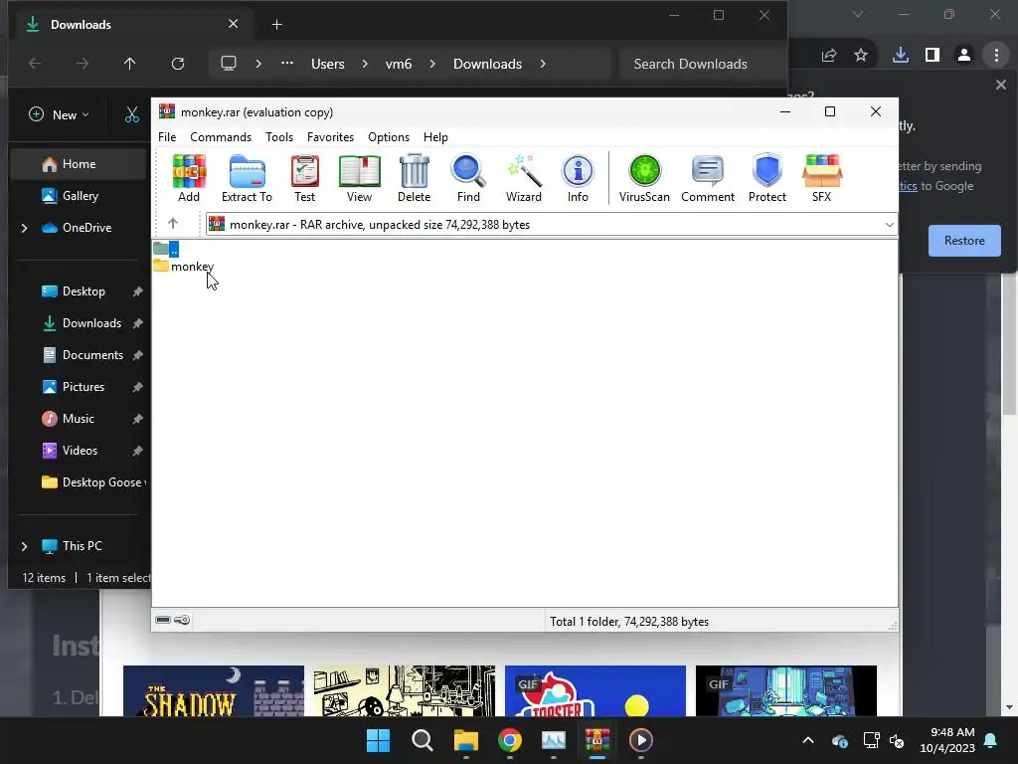Click the Delete trash can icon
Image resolution: width=1018 pixels, height=764 pixels.
click(x=415, y=179)
